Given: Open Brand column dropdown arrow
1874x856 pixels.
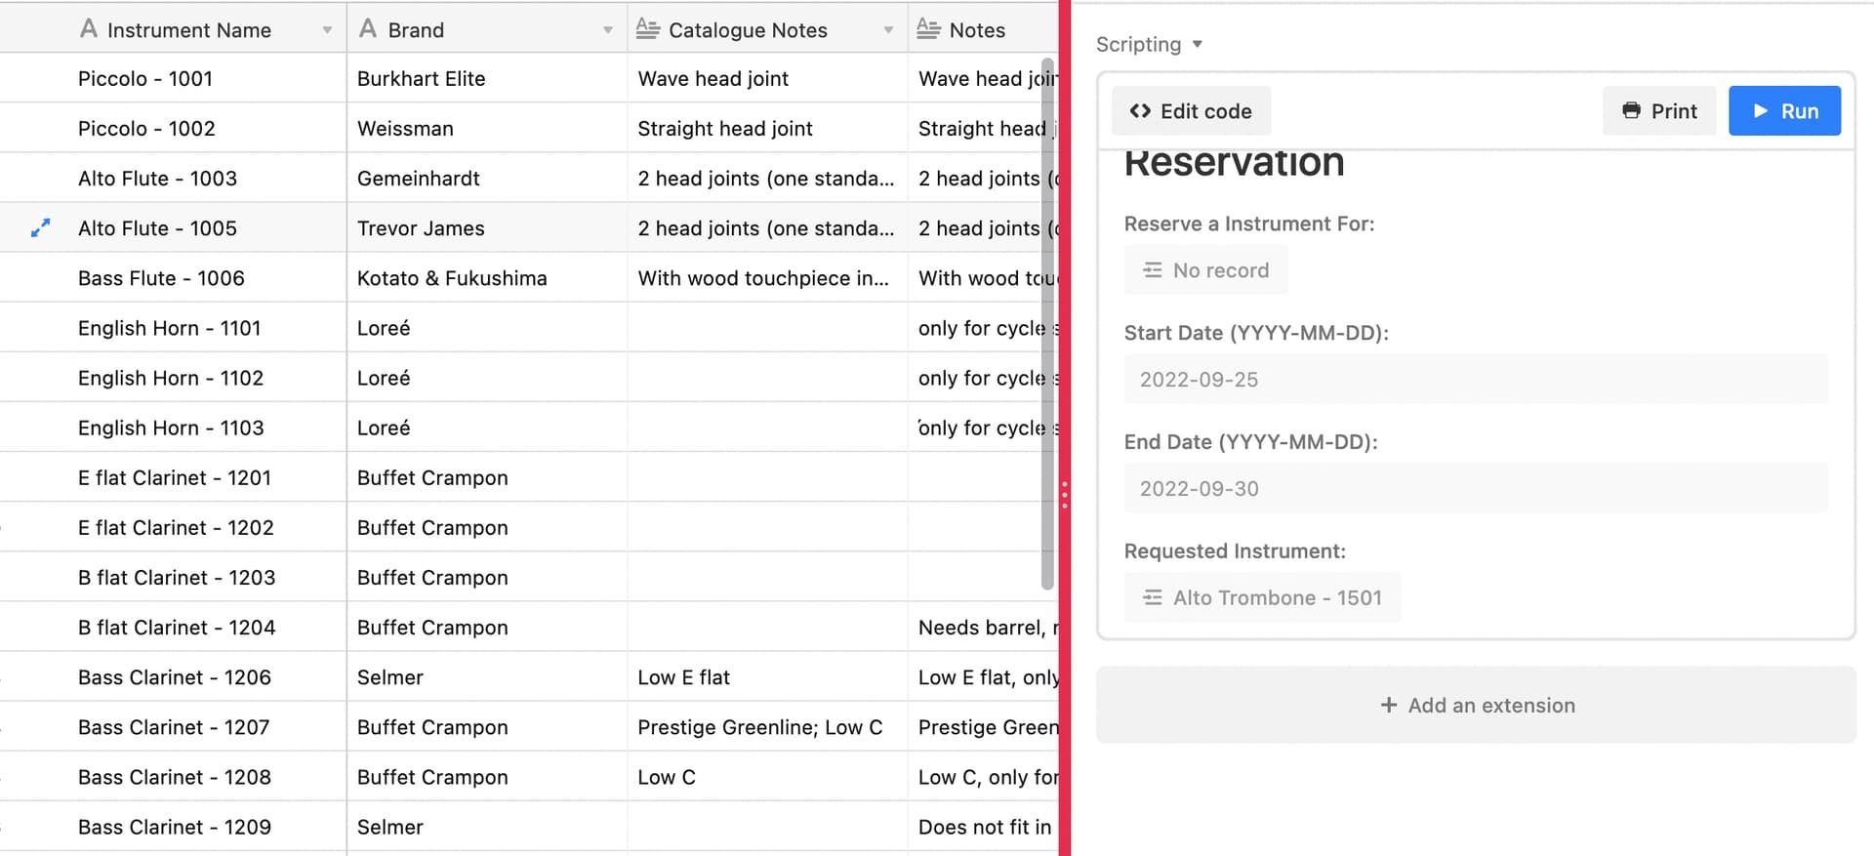Looking at the screenshot, I should click(607, 30).
